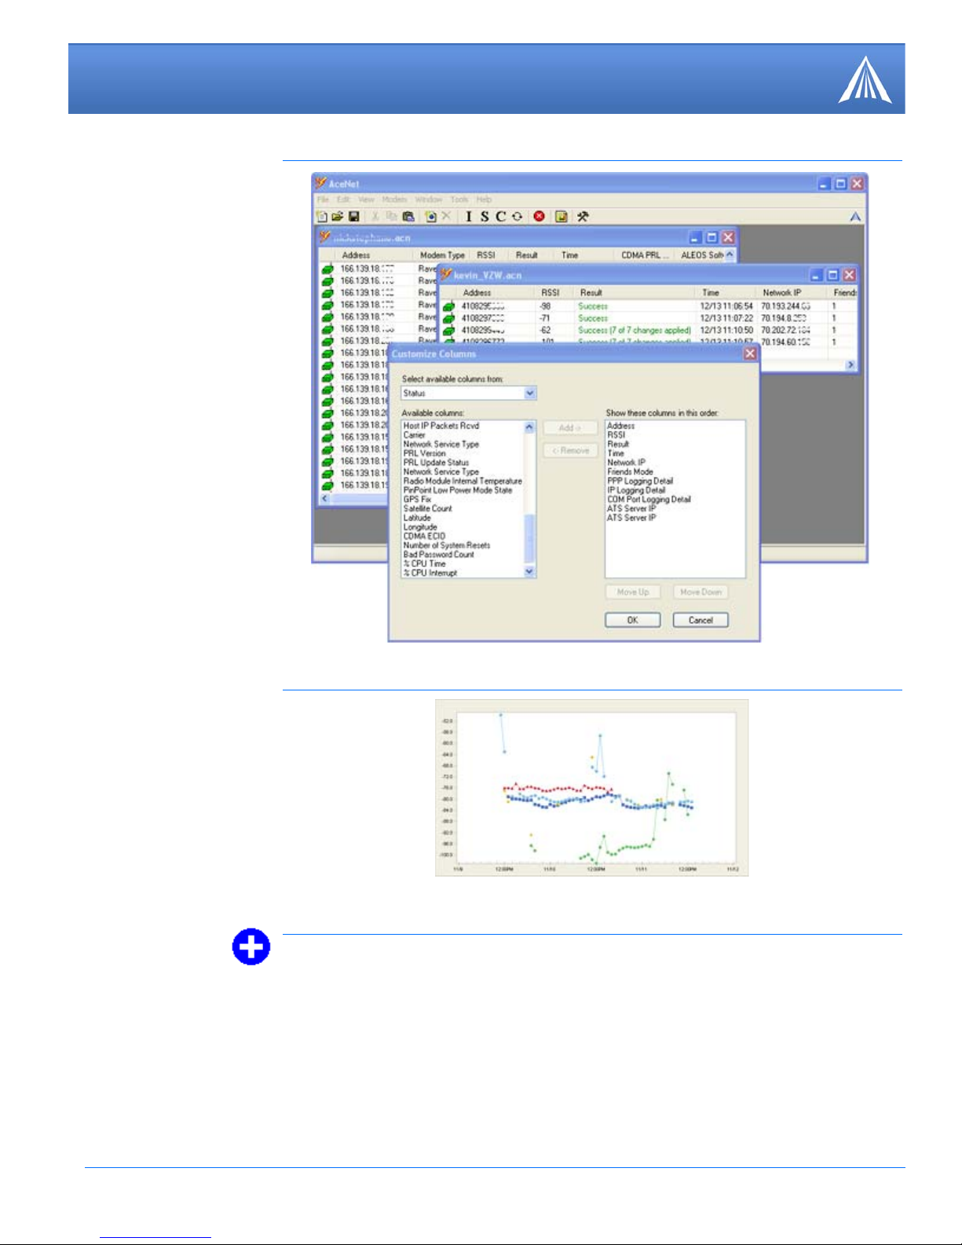Select Latitude in Available columns
Image resolution: width=962 pixels, height=1245 pixels.
pyautogui.click(x=417, y=518)
